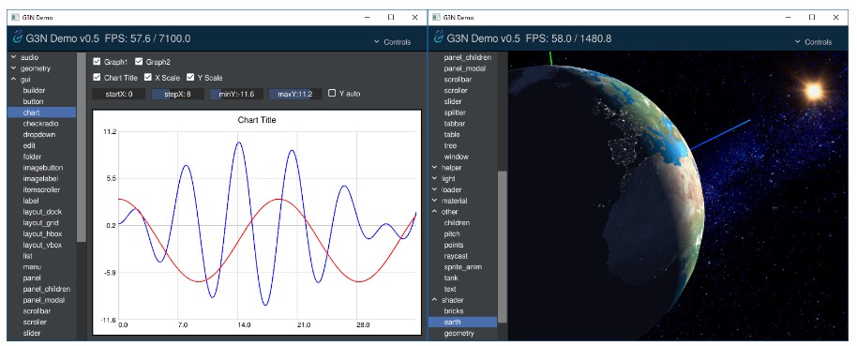Viewport: 857px width, 346px height.
Task: Uncheck the Graph1 checkbox
Action: (x=97, y=62)
